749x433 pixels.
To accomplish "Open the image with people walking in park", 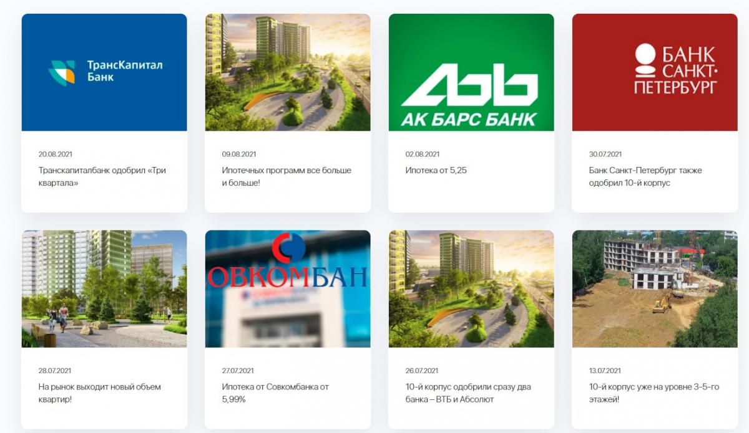I will pyautogui.click(x=104, y=289).
